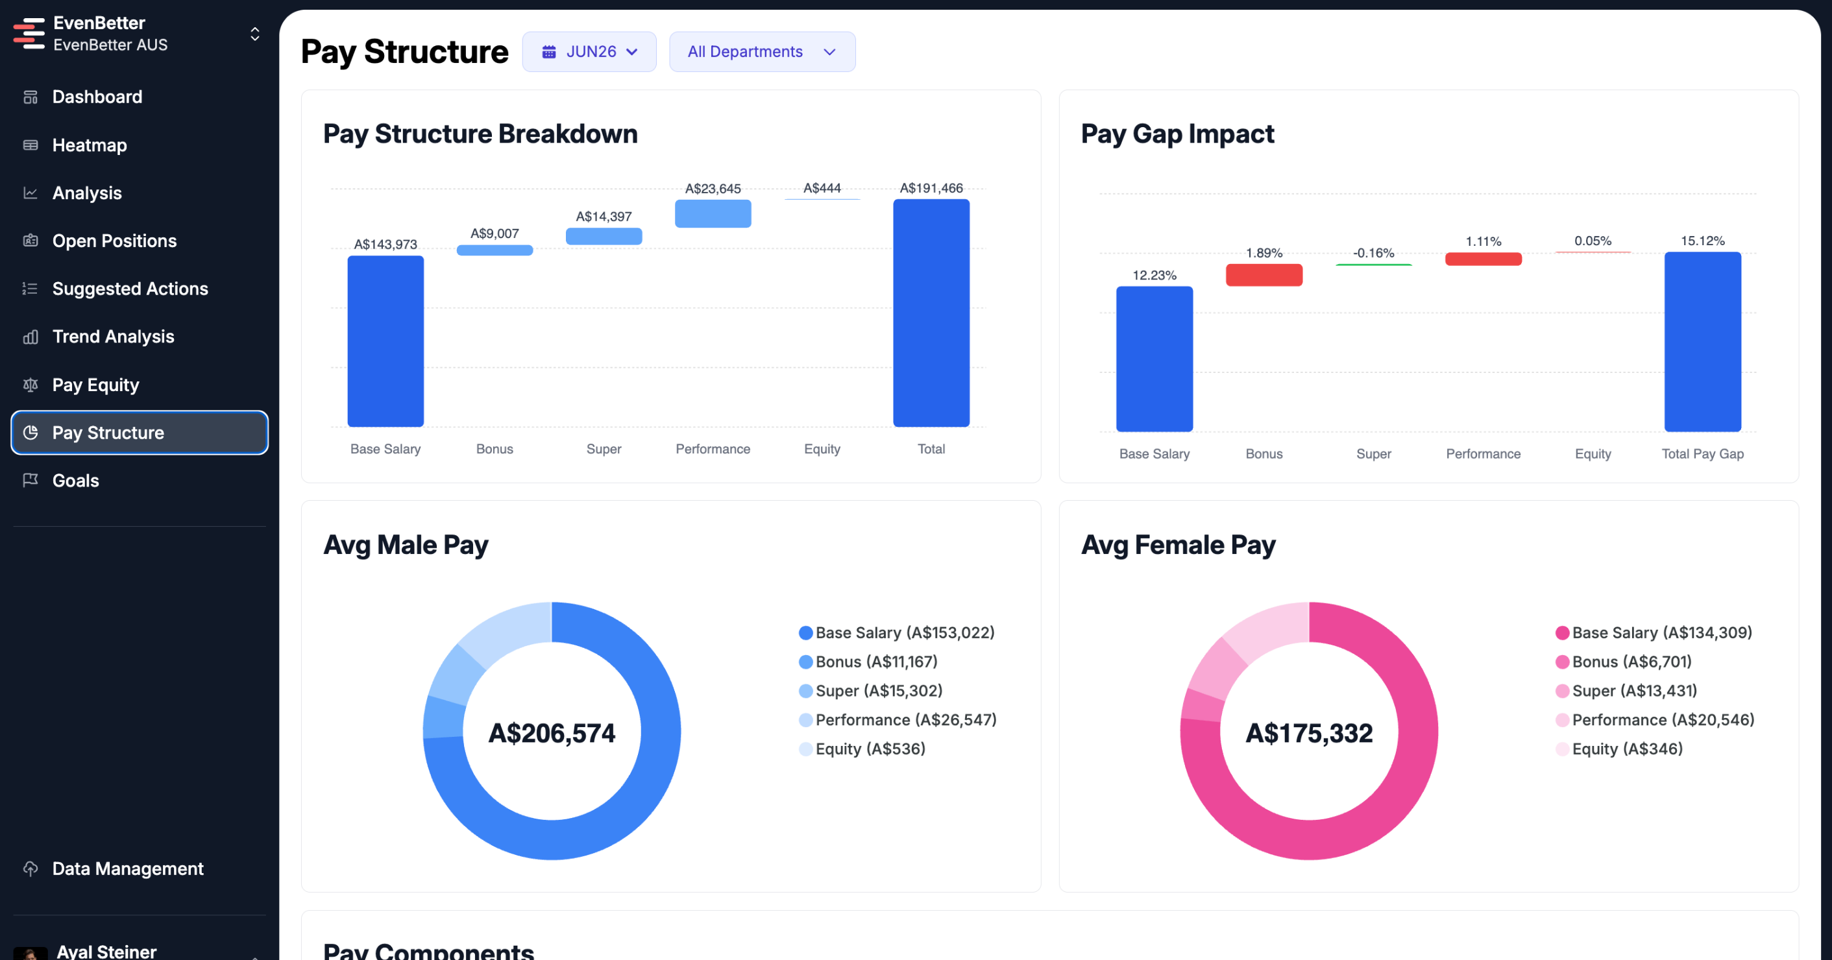Click the Performance (A$26,547) legend dot
This screenshot has width=1832, height=960.
click(805, 720)
